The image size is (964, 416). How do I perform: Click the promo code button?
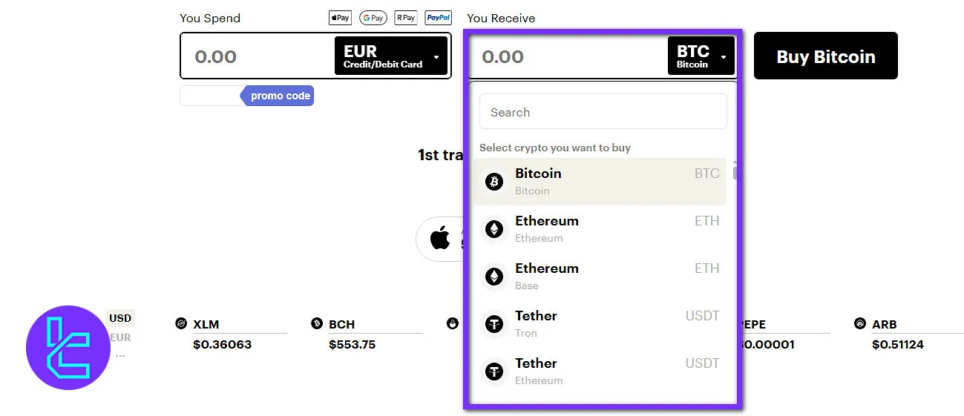pos(280,96)
